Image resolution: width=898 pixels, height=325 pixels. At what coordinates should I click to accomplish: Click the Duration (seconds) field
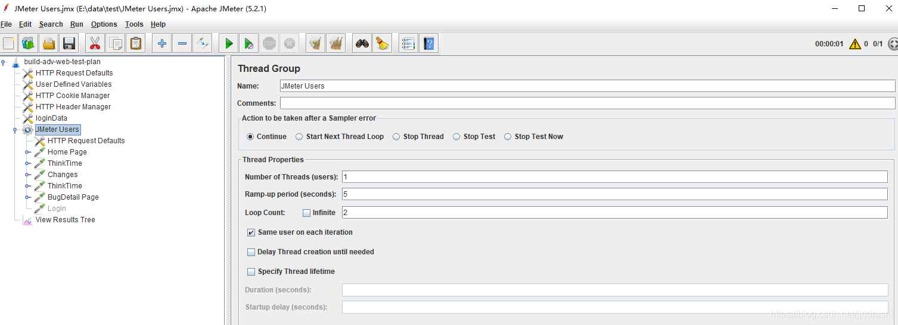[615, 290]
